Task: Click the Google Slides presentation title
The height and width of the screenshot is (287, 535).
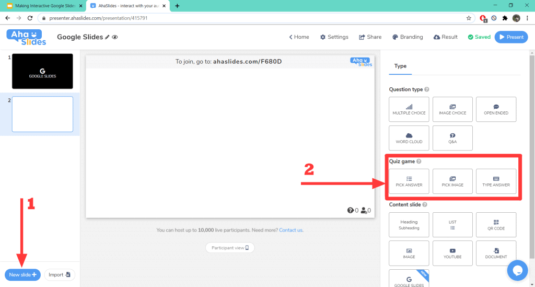Action: pos(80,37)
